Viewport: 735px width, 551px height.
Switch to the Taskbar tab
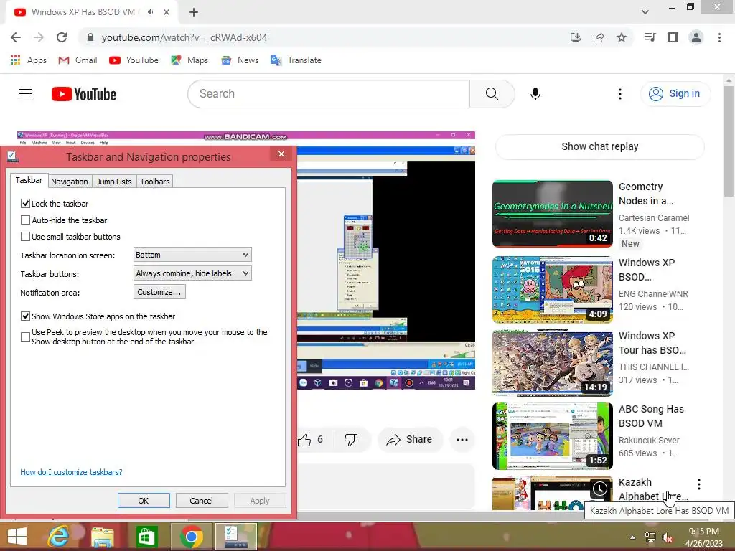pyautogui.click(x=29, y=180)
